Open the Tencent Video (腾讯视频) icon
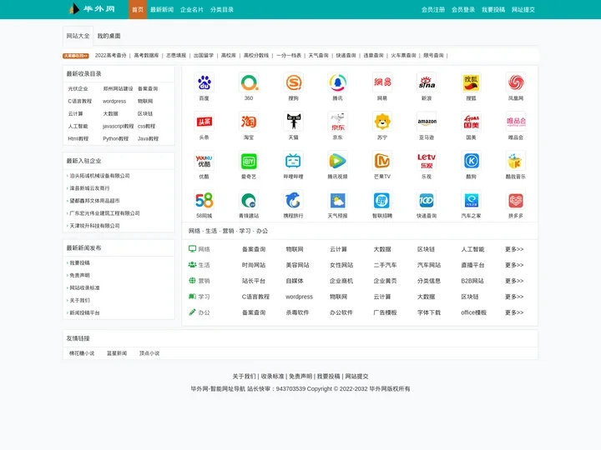 (338, 161)
